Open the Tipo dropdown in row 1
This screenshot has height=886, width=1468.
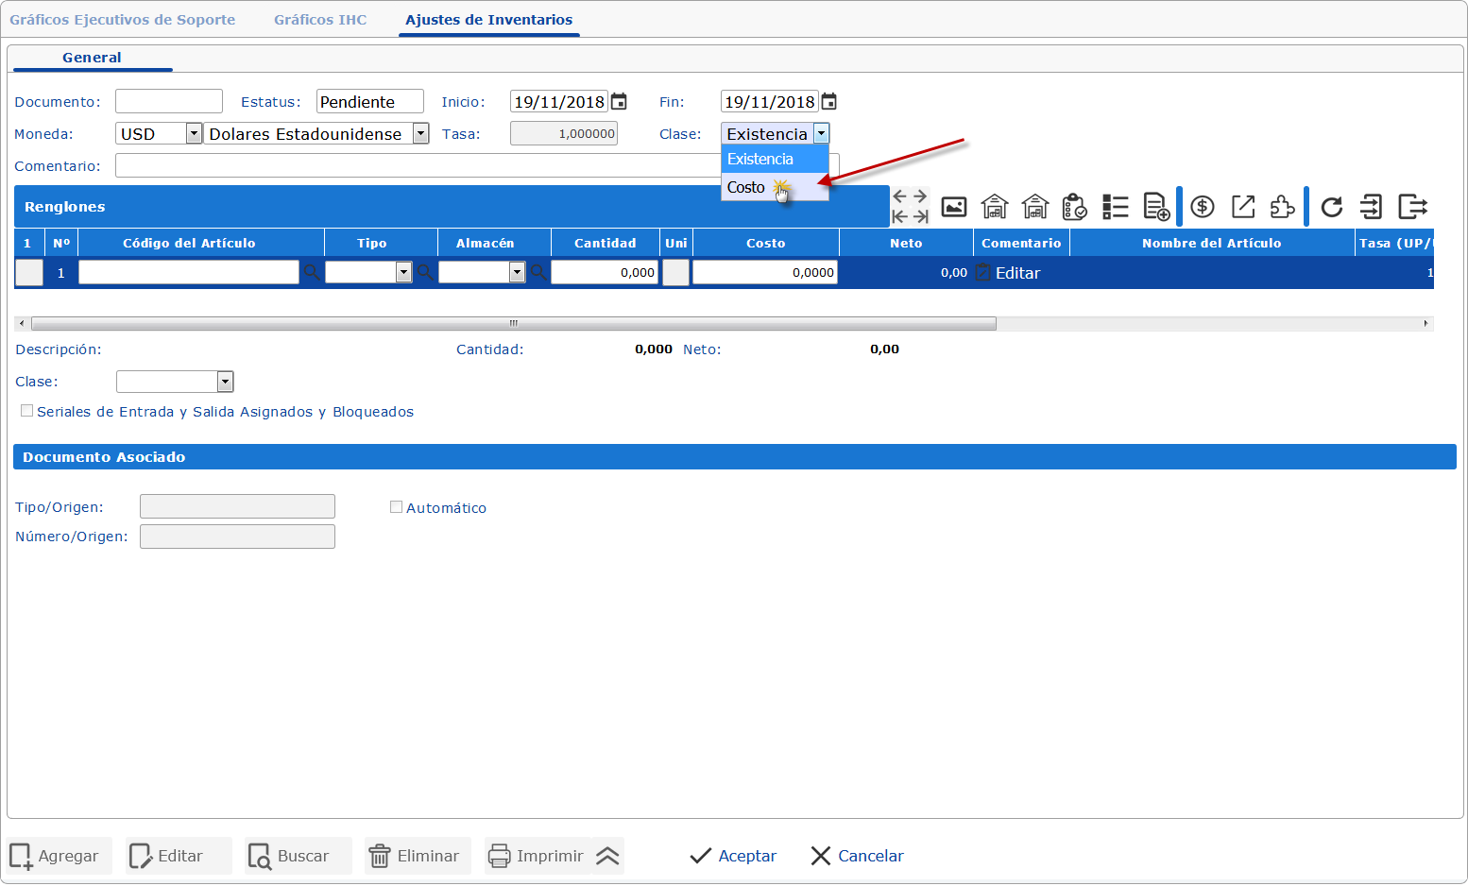tap(403, 273)
